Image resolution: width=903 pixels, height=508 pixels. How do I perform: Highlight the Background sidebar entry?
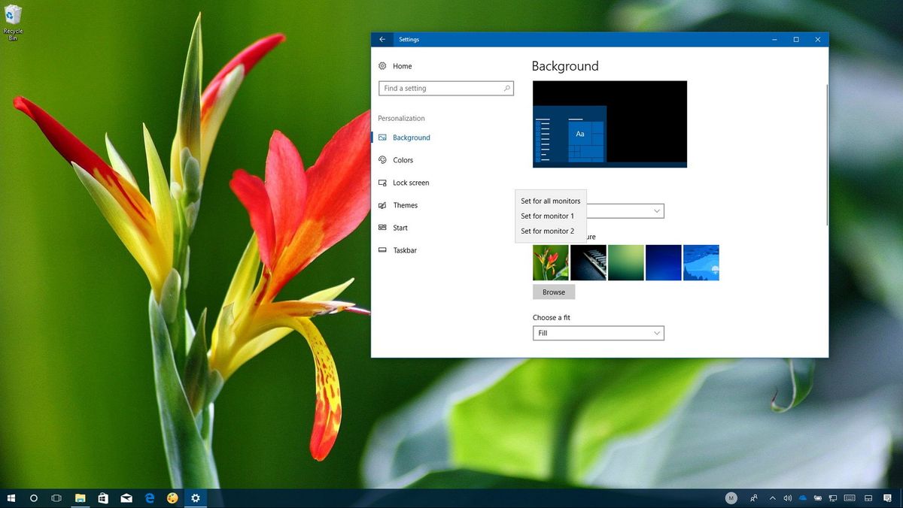click(412, 138)
